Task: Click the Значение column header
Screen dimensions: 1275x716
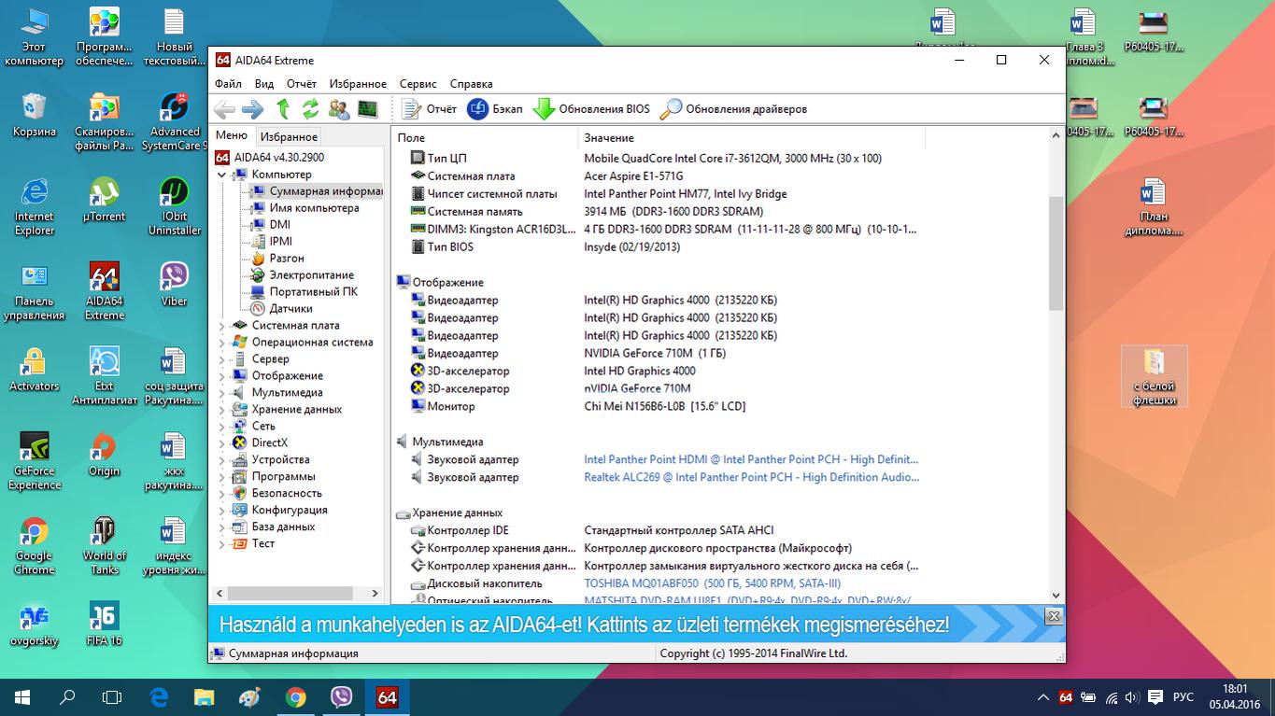Action: tap(752, 138)
